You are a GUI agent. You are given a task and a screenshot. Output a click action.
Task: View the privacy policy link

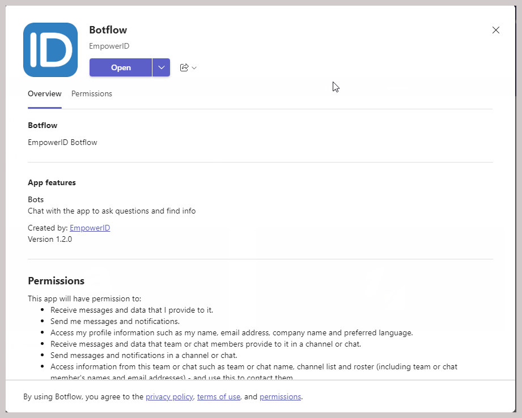coord(169,396)
